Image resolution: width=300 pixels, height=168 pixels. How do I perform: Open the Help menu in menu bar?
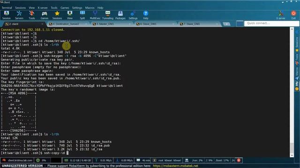click(100, 8)
